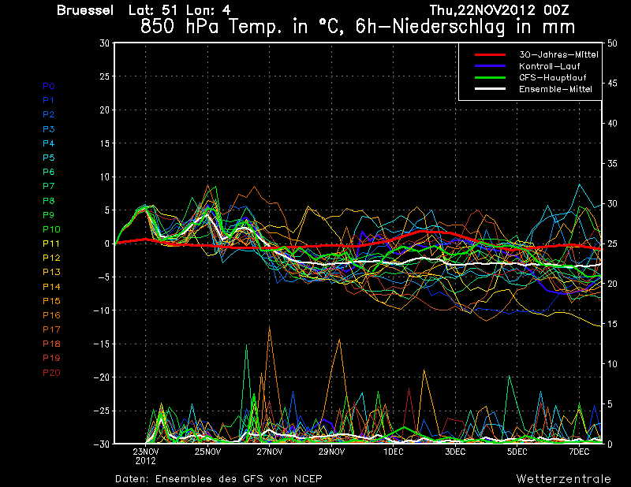
Task: Select the 30-Jahres-Mittel legend text
Action: tap(558, 55)
